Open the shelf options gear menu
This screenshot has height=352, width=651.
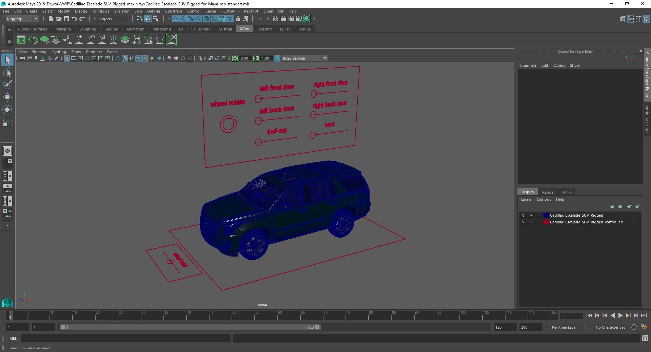[x=9, y=42]
